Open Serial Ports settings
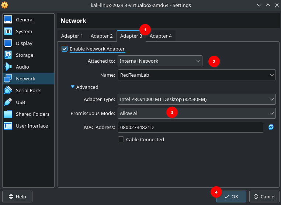281x205 pixels. pyautogui.click(x=28, y=90)
